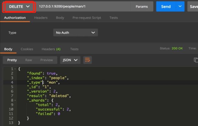Click the "total": 2 line
Viewport: 198px width, 126px height.
(x=48, y=105)
